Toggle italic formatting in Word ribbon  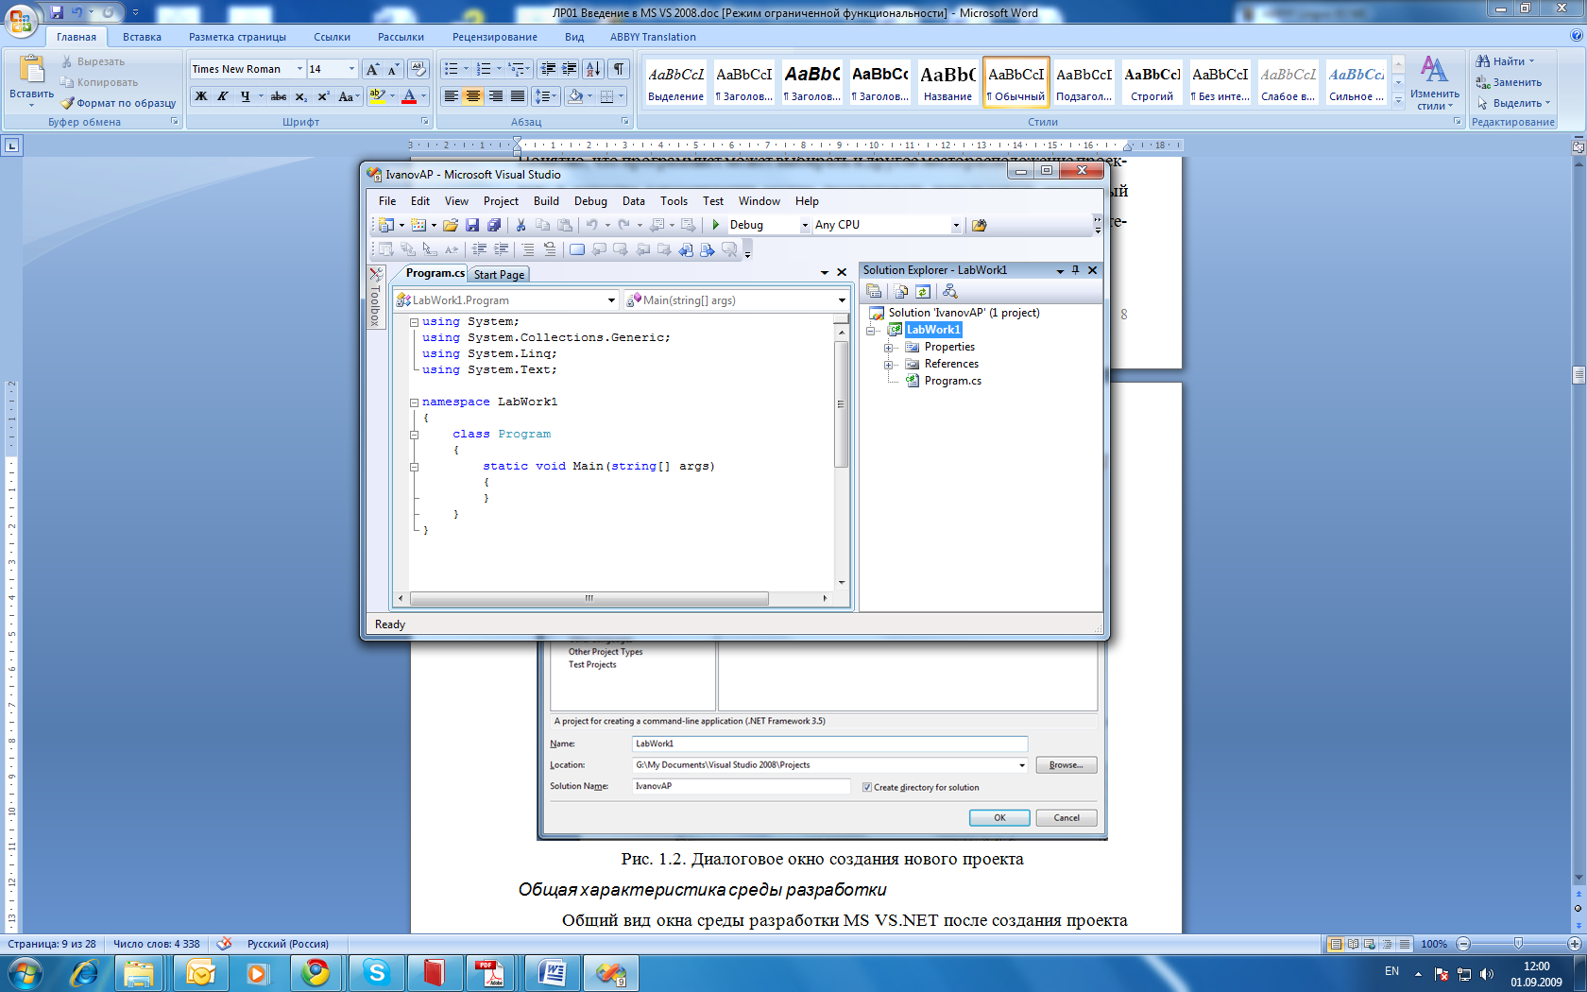click(x=223, y=96)
